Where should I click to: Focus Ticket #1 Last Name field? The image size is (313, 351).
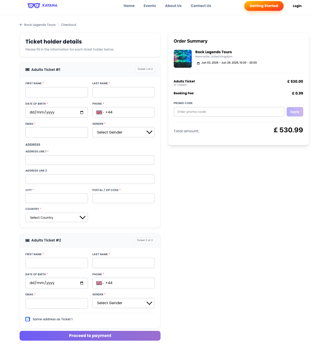[123, 92]
